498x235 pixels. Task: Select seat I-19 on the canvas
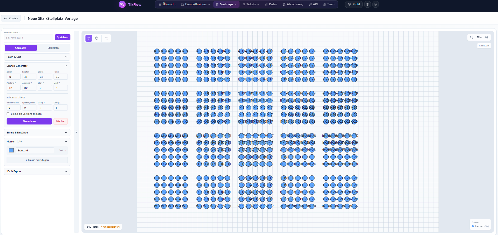coord(284,108)
